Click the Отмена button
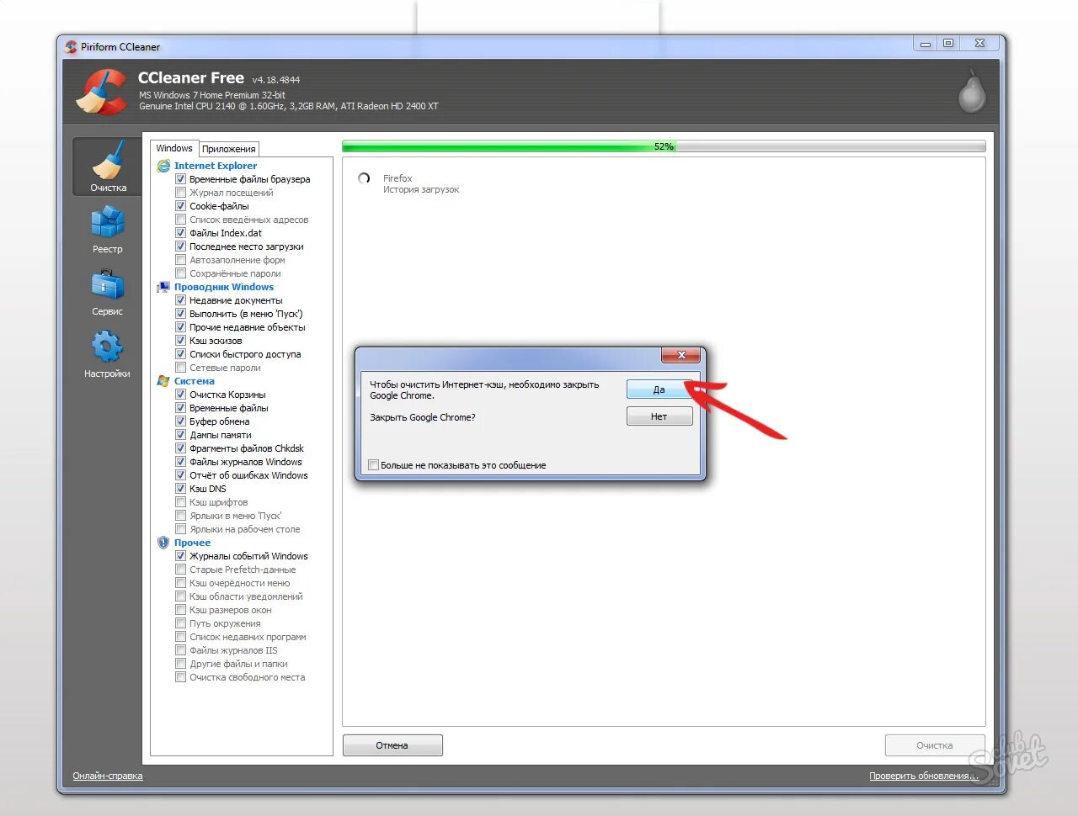 click(x=392, y=745)
